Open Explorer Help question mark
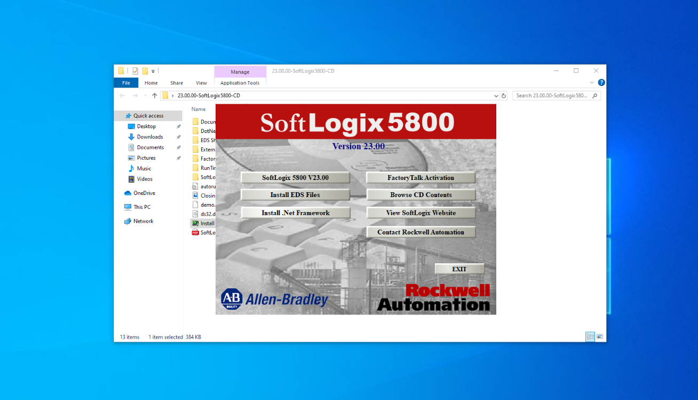 click(x=601, y=83)
